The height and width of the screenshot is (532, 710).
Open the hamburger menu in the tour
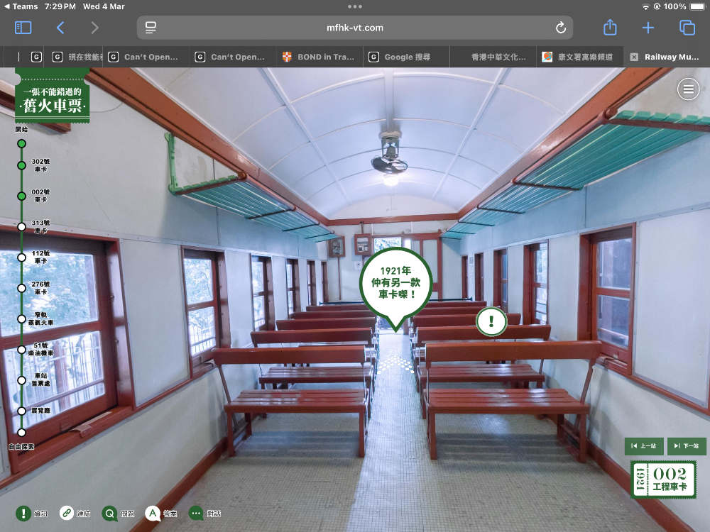click(x=687, y=89)
